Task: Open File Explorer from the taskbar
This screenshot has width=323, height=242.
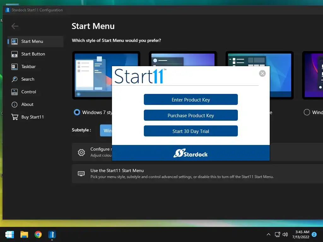Action: coord(24,234)
